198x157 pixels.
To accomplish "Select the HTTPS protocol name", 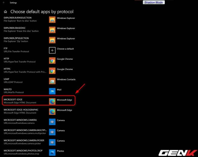I will 7,69.
